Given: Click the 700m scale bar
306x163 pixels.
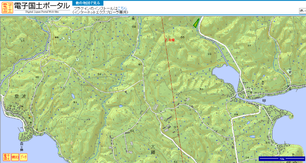Looking at the screenshot, I should click(x=281, y=159).
